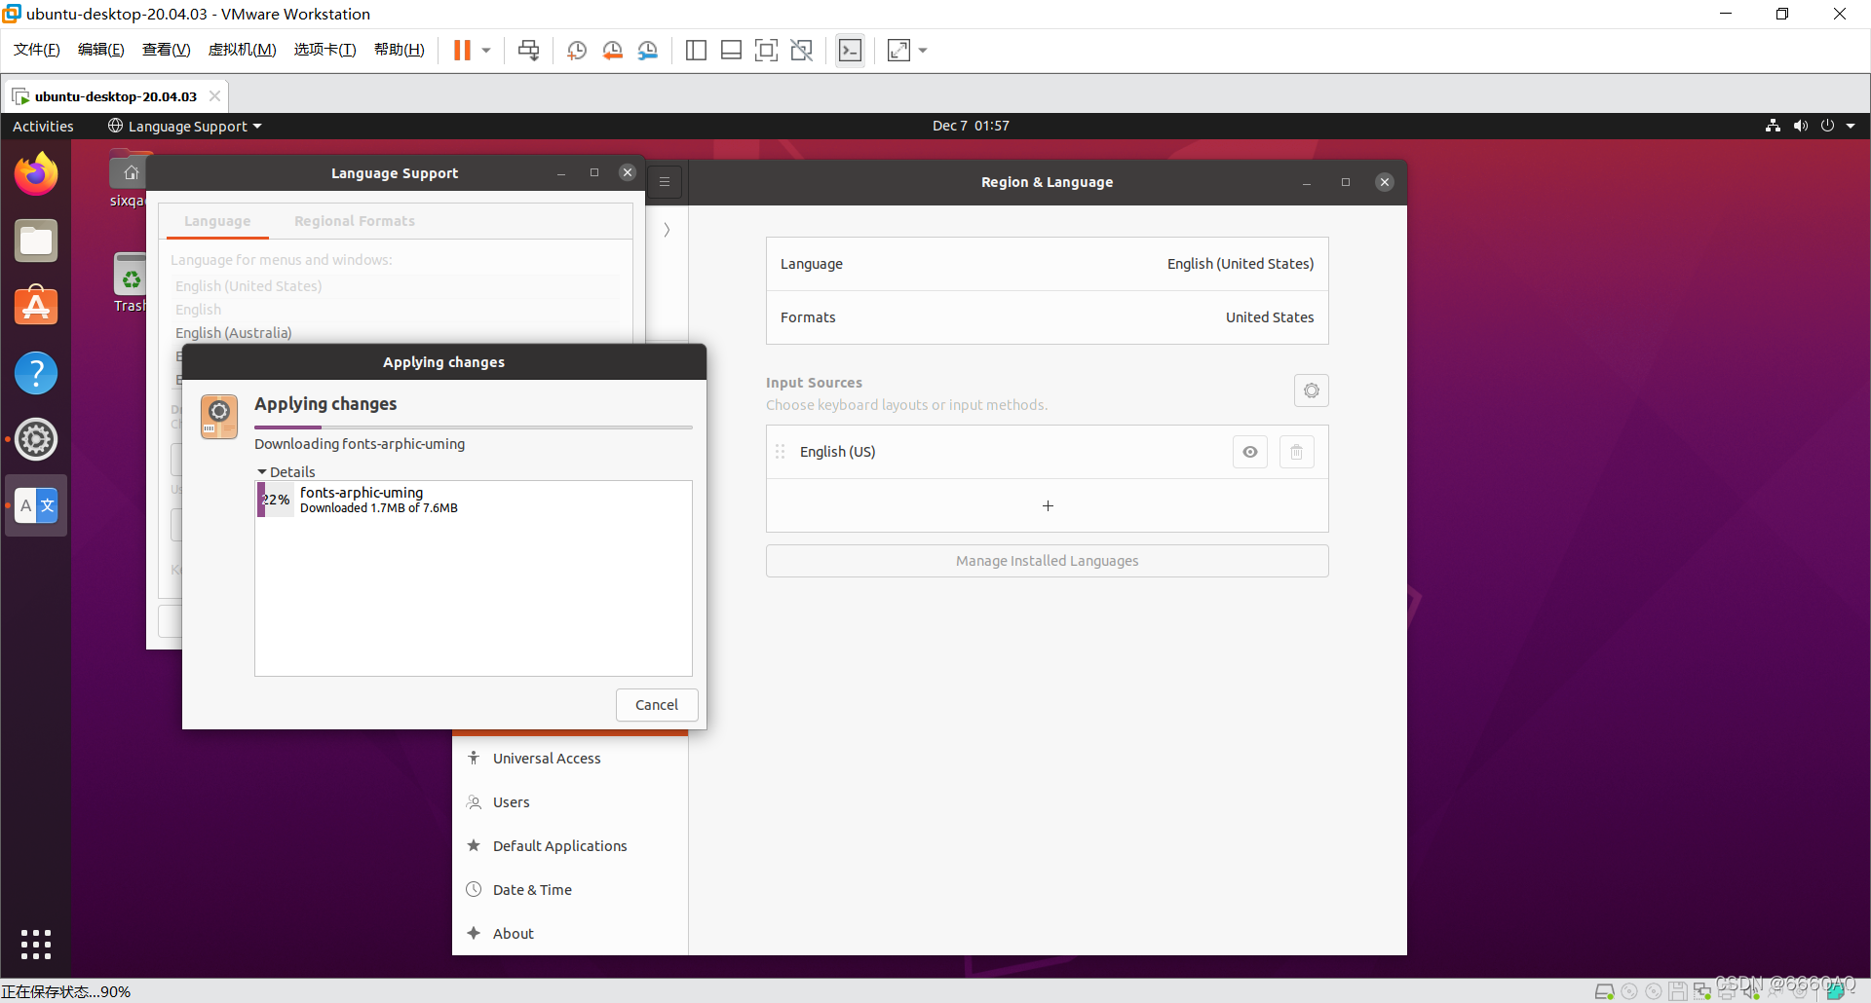The image size is (1871, 1003).
Task: Switch to Unity mode
Action: [x=801, y=50]
